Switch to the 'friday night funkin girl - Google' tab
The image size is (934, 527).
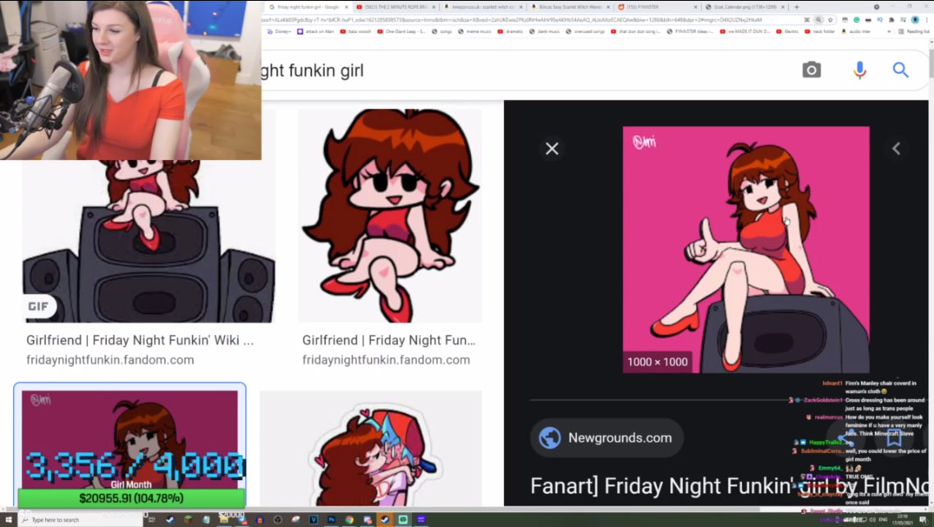pyautogui.click(x=307, y=7)
